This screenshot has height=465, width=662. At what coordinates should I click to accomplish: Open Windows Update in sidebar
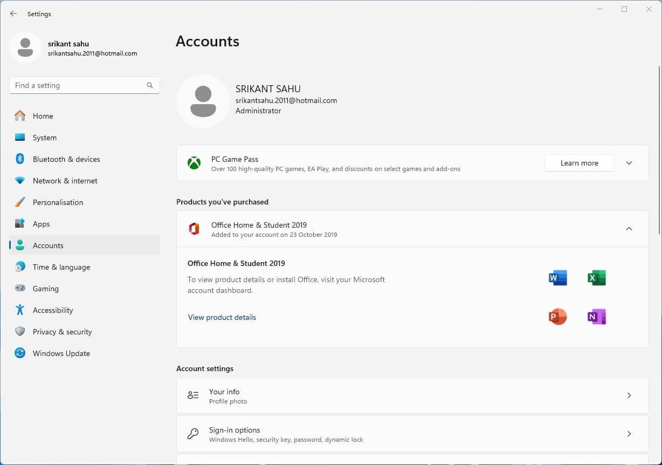point(61,353)
